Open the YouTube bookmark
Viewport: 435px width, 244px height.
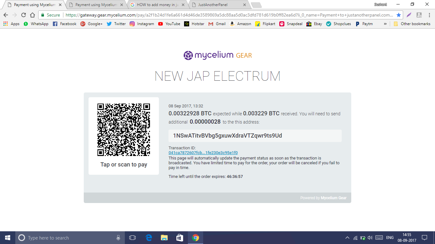169,24
